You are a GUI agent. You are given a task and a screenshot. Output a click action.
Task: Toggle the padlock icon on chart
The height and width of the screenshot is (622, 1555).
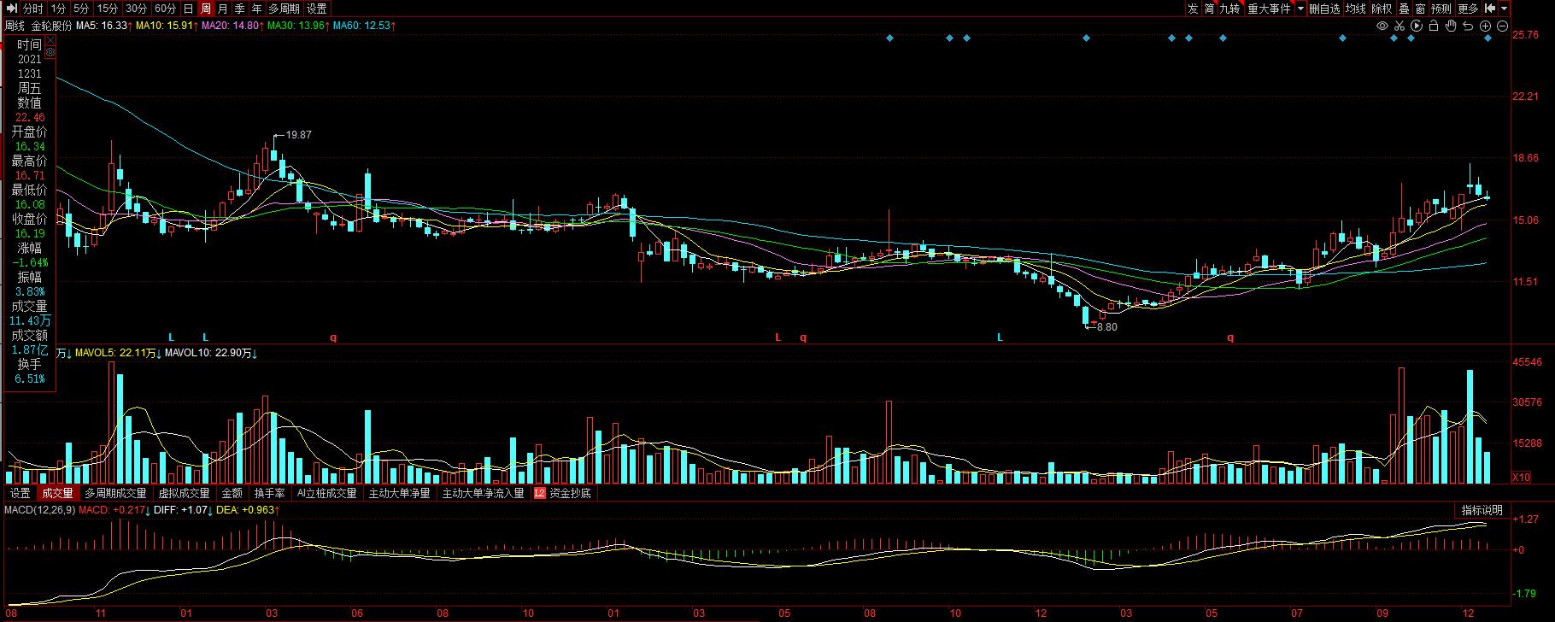(1434, 26)
